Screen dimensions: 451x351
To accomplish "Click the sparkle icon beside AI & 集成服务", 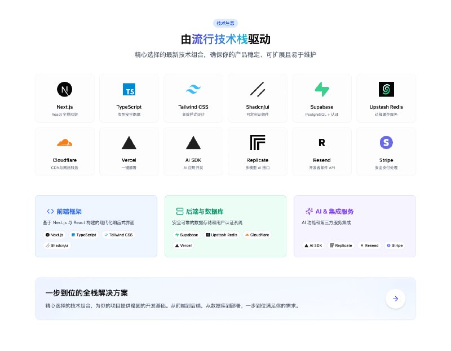I will [309, 212].
